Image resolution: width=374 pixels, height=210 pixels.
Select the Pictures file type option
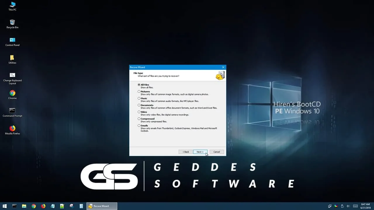click(x=139, y=91)
